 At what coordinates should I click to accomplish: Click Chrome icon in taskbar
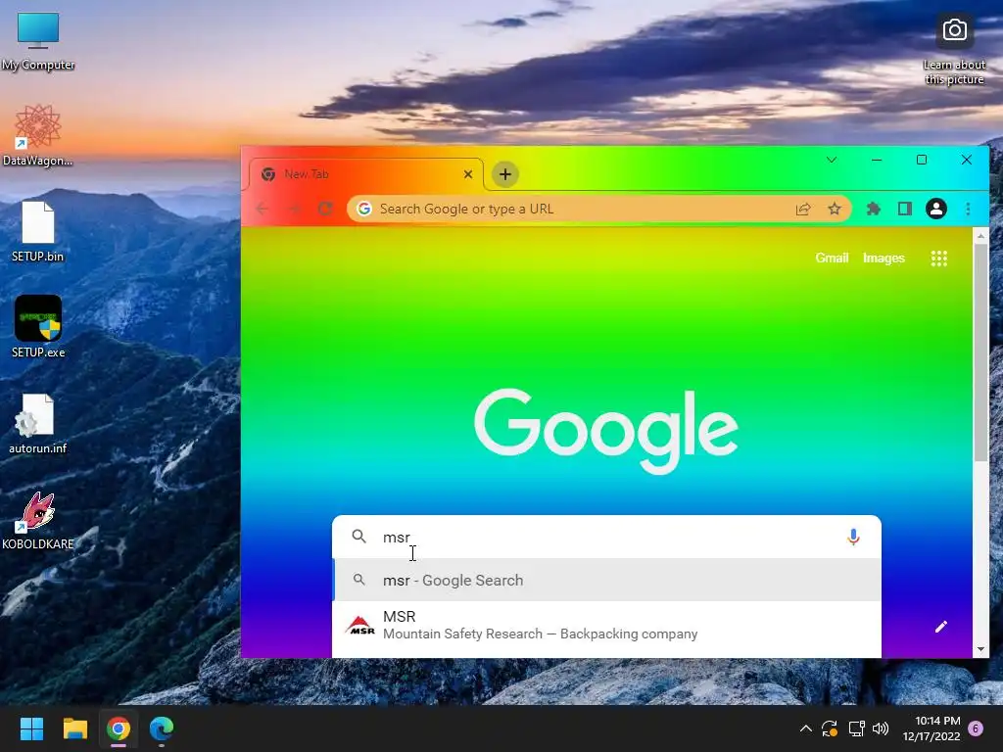119,728
